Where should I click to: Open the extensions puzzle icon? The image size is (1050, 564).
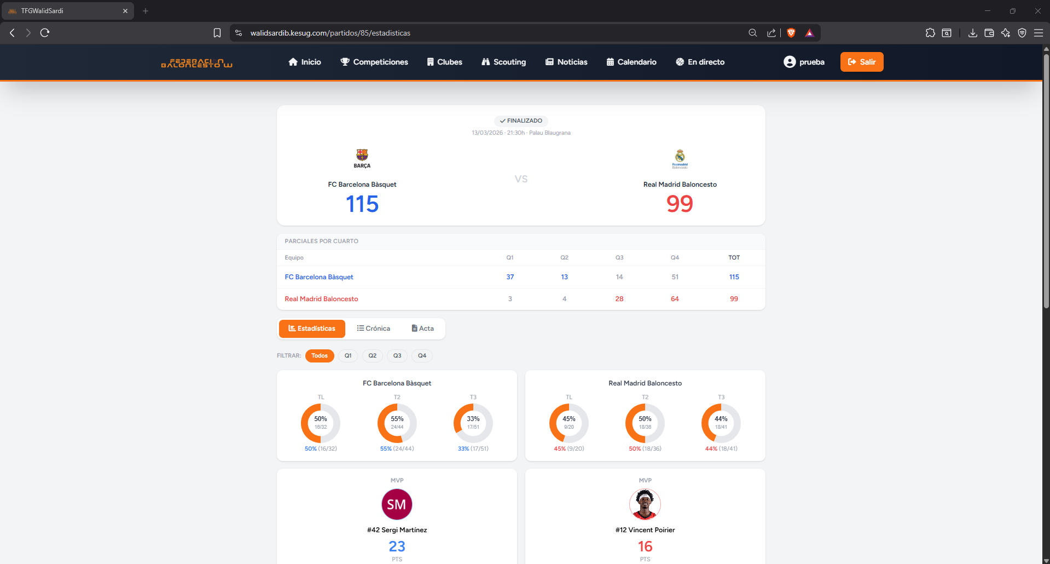click(x=930, y=33)
